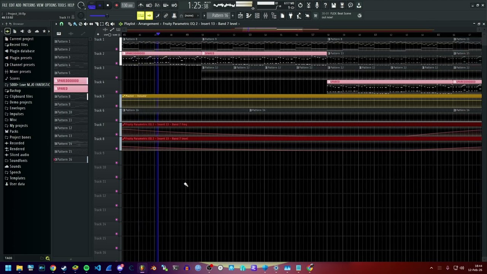Switch the Pat/Song mode toggle
Viewport: 487px width, 274px height.
[92, 5]
